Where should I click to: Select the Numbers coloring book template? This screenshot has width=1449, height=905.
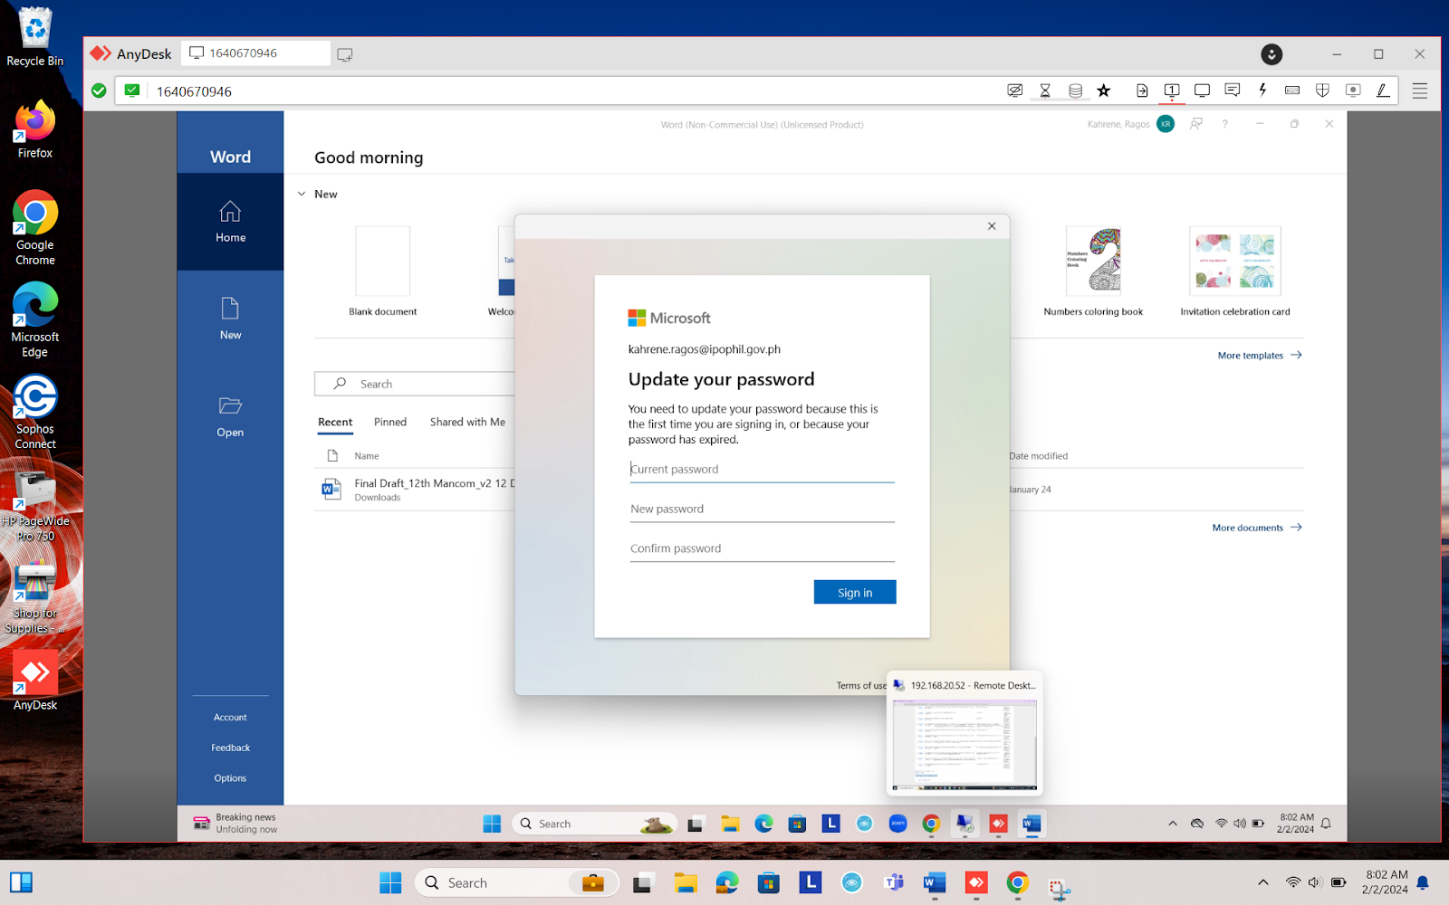1093,271
